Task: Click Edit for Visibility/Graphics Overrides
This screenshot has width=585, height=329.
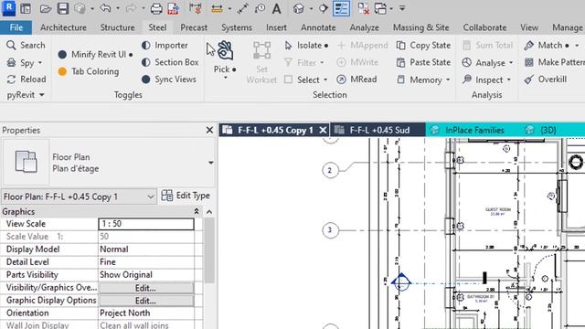Action: tap(146, 288)
